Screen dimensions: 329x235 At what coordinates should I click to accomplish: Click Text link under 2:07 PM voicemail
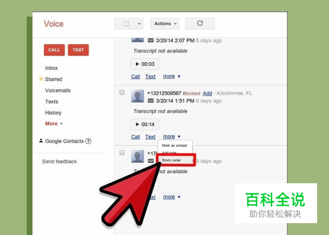point(150,76)
